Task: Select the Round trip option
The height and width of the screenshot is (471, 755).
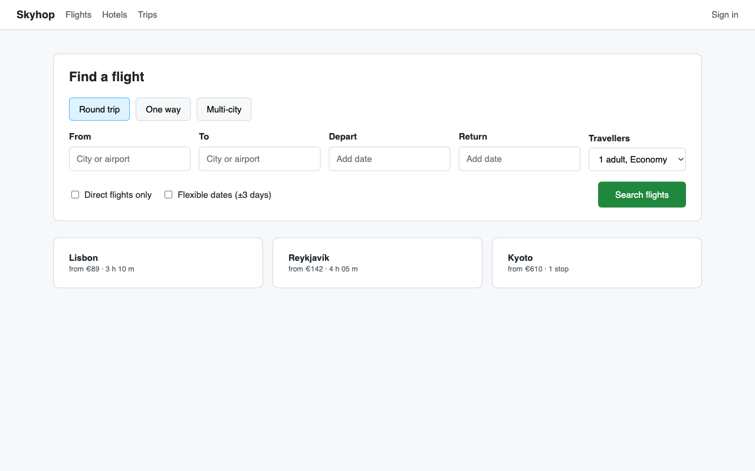Action: coord(99,109)
